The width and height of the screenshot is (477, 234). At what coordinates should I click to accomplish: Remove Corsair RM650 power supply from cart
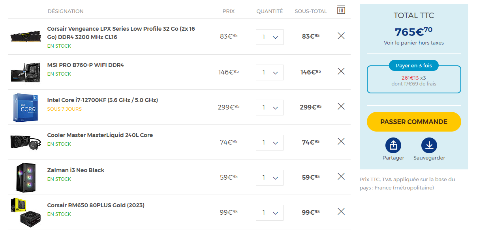click(341, 212)
